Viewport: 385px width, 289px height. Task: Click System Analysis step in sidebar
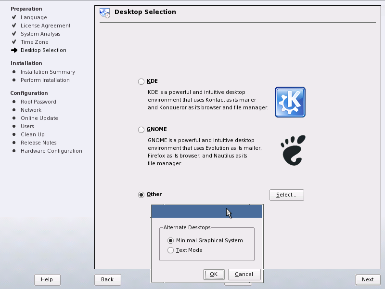tap(40, 34)
